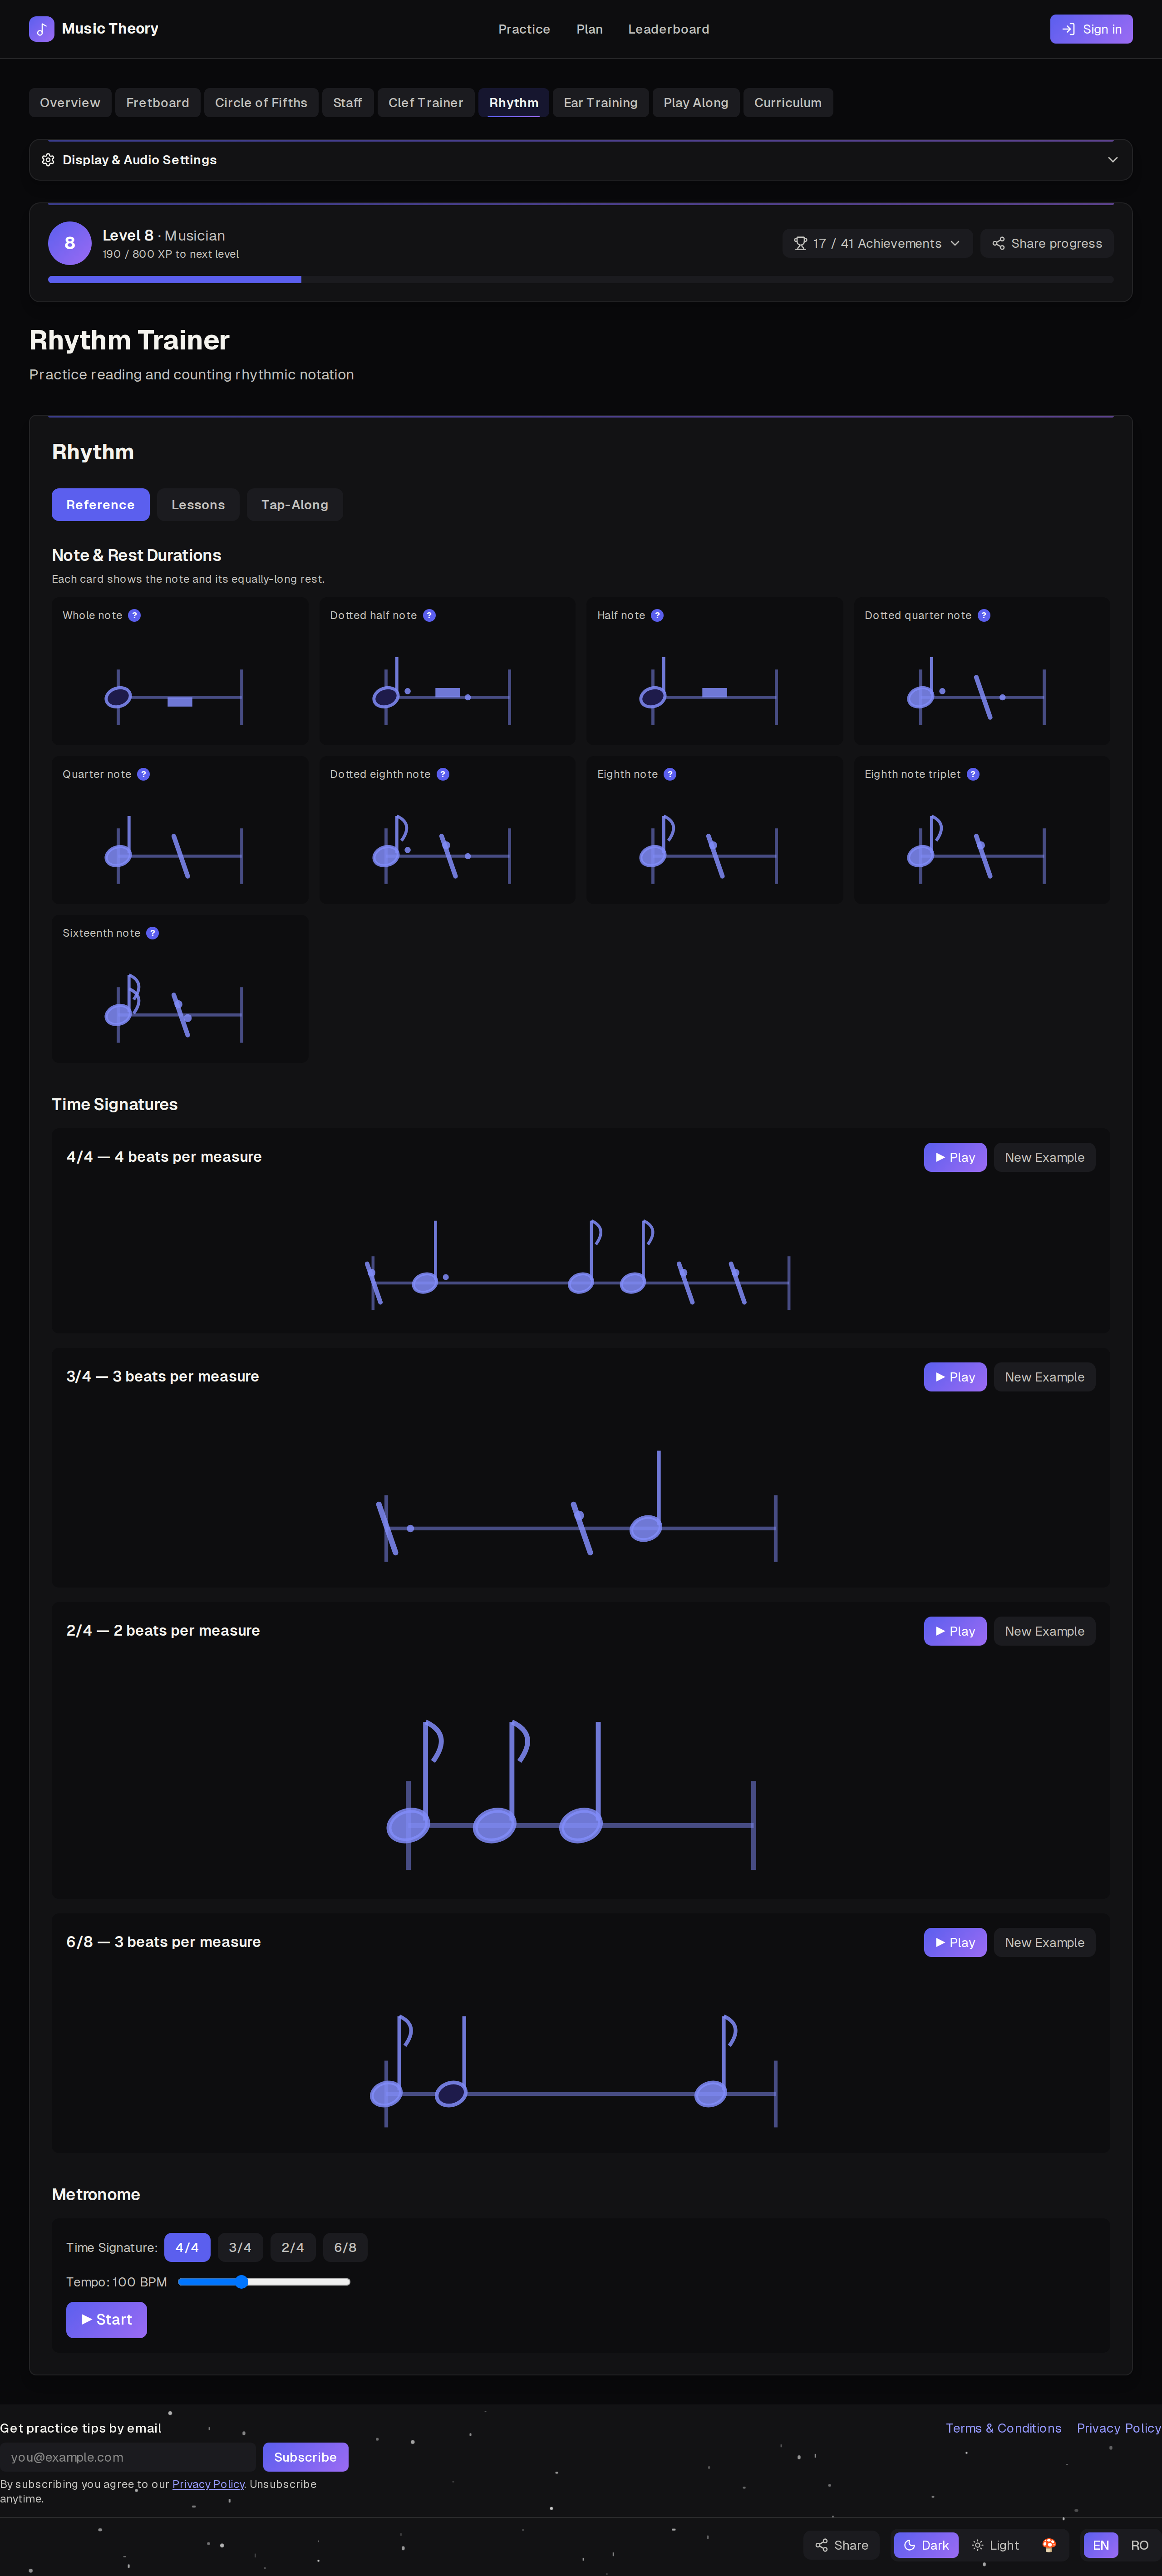The height and width of the screenshot is (2576, 1162).
Task: Open the footer Privacy Policy link
Action: (1118, 2428)
